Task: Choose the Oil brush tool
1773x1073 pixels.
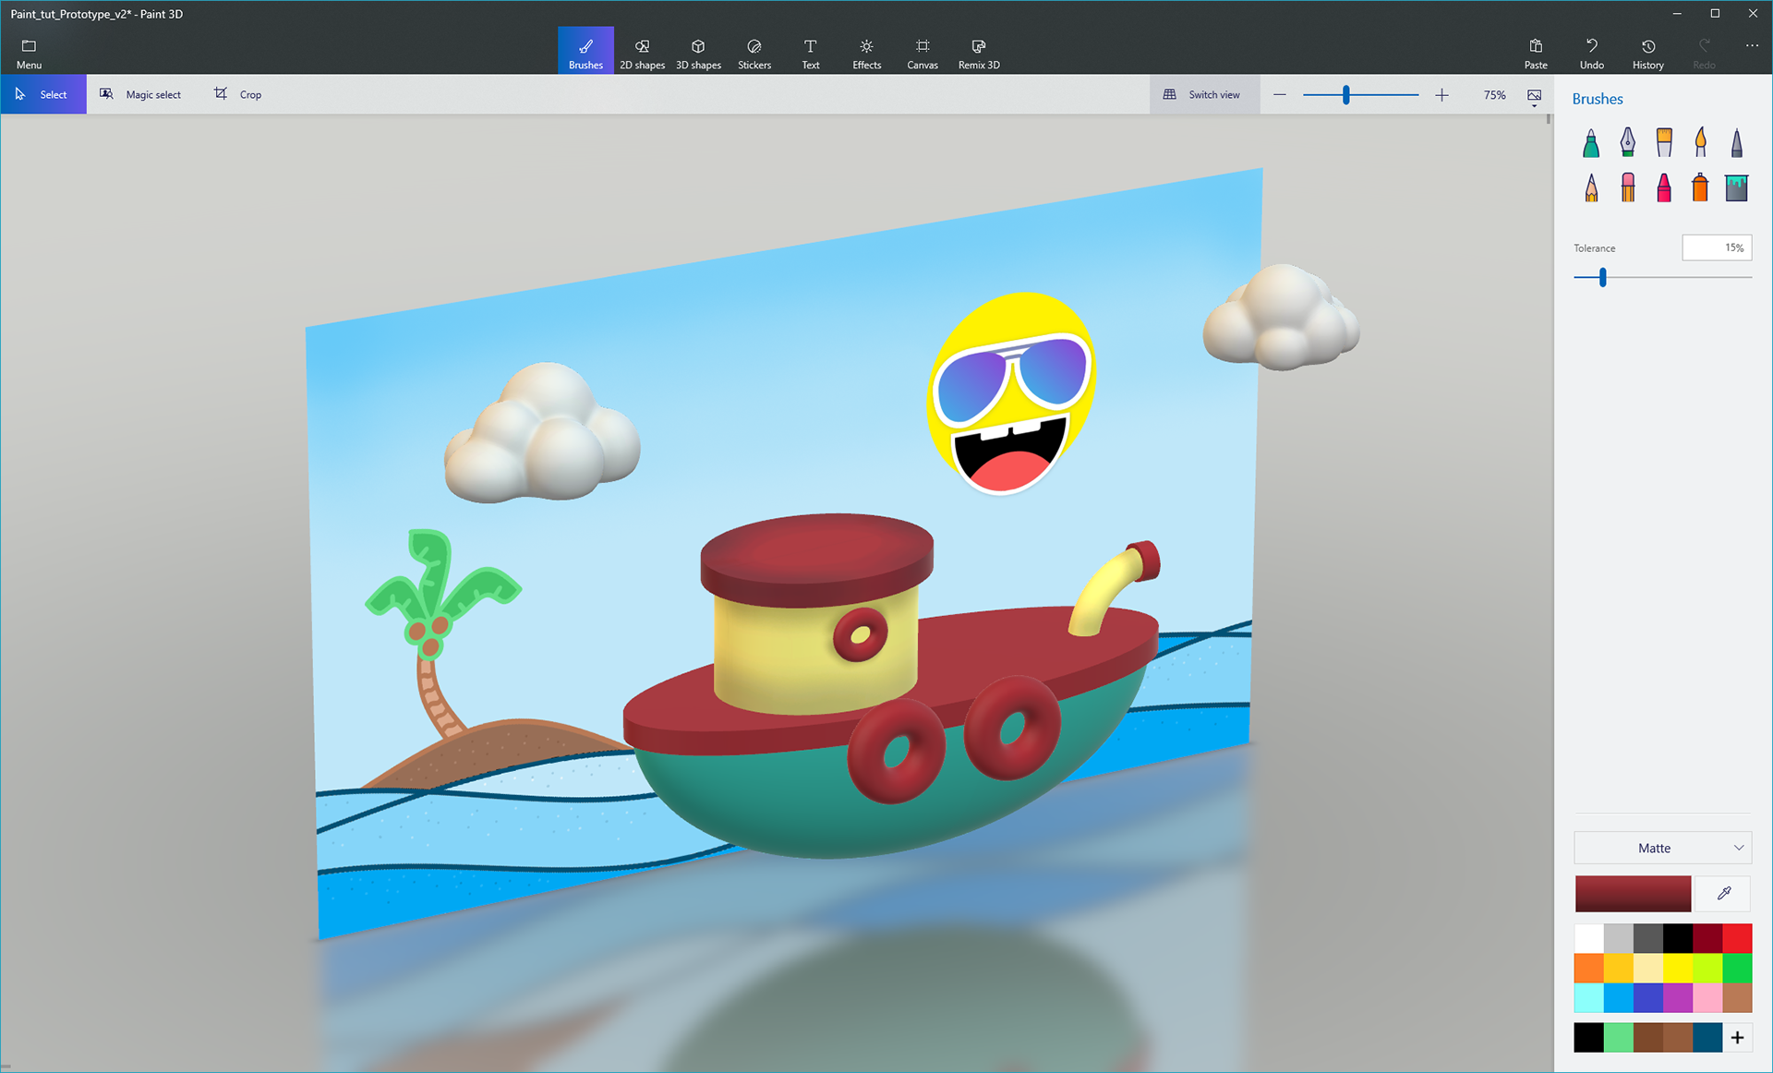Action: (1664, 143)
